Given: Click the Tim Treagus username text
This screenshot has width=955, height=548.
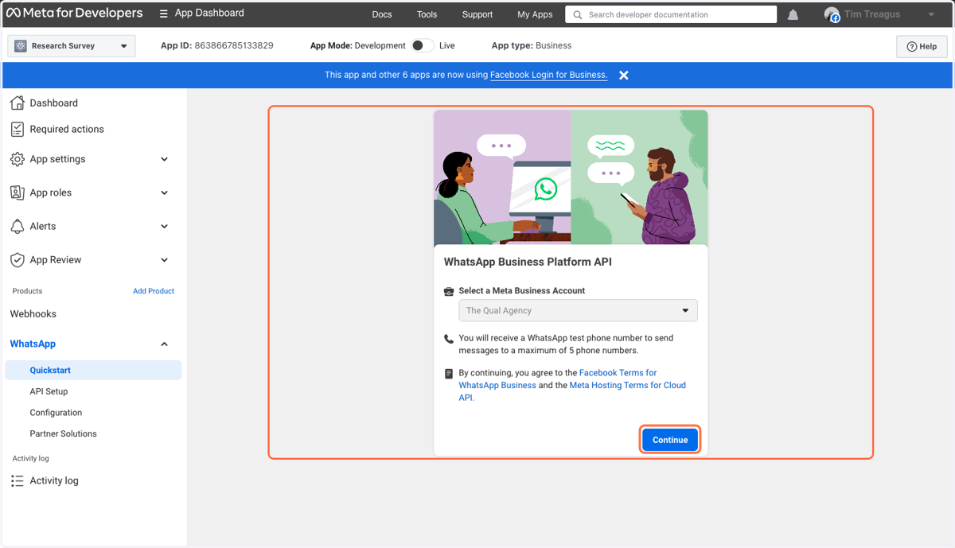Looking at the screenshot, I should (x=872, y=14).
